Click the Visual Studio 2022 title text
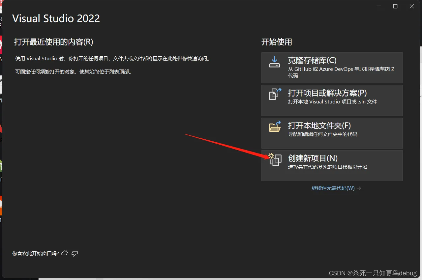422x280 pixels. click(56, 18)
